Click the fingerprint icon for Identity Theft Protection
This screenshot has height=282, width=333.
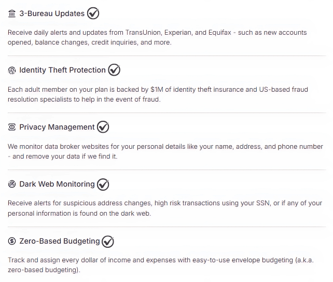12,70
